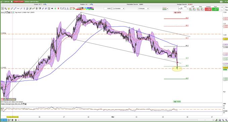Choose the triangle shape drawing tool

coord(67,9)
